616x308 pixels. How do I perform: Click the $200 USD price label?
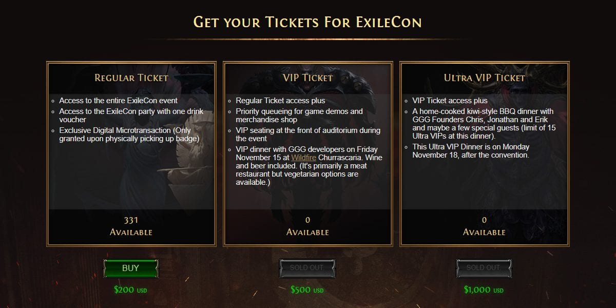pos(130,290)
